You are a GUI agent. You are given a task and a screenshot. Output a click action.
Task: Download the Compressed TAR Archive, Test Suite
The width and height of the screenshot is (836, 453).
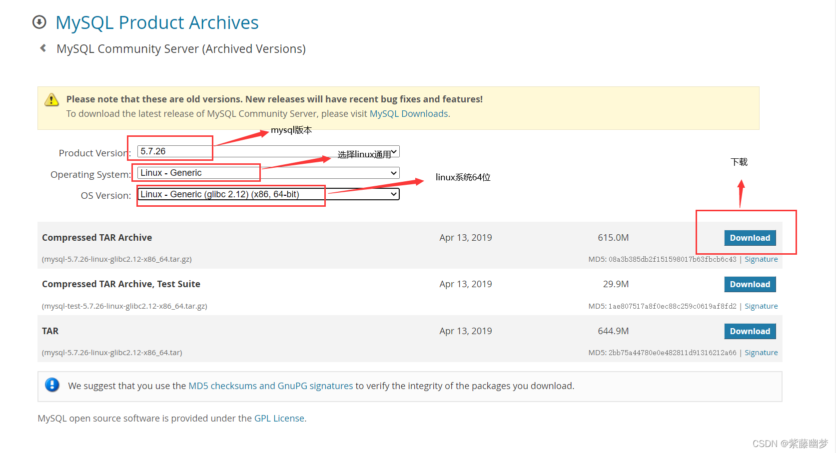pos(750,284)
